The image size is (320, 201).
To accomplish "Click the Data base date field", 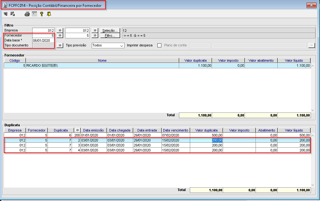I will (43, 41).
